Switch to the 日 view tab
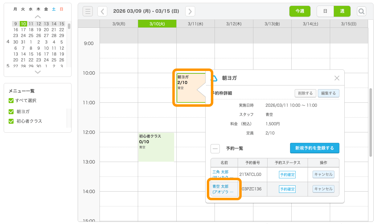This screenshot has width=377, height=224. 325,11
